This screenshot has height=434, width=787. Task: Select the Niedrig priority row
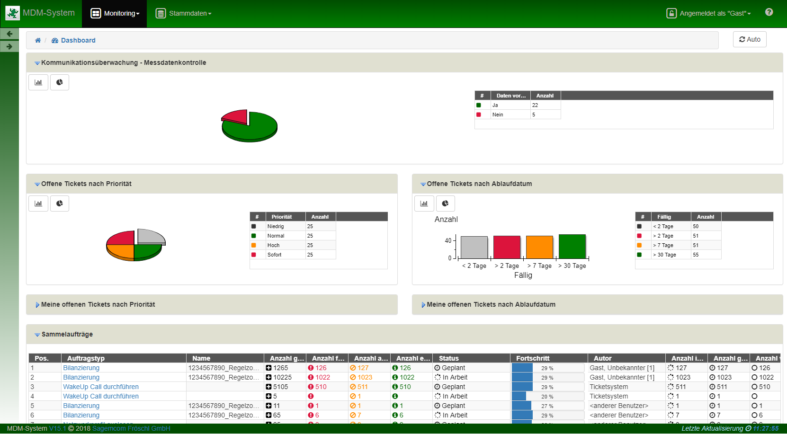tap(293, 226)
